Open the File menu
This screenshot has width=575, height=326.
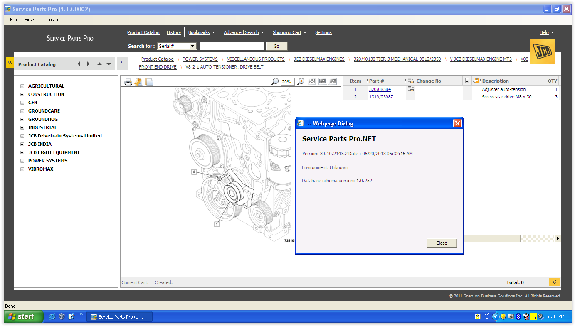click(x=13, y=20)
